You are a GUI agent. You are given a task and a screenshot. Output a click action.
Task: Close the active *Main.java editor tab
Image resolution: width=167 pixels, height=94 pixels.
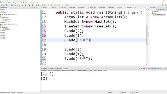coord(133,8)
